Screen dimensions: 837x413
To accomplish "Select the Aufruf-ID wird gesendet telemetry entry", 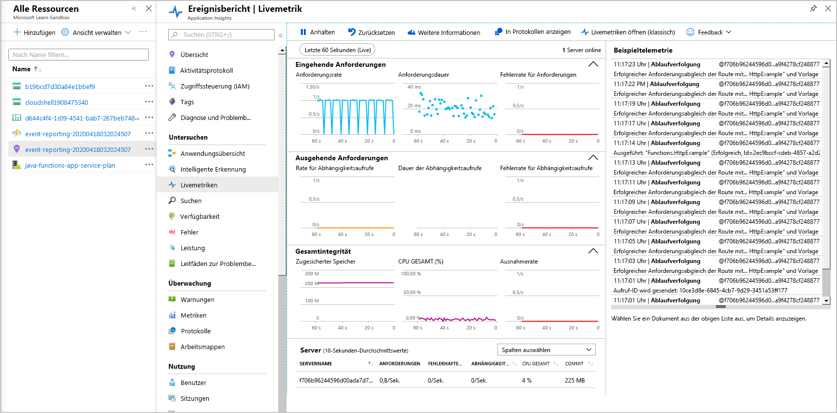I will (x=716, y=286).
